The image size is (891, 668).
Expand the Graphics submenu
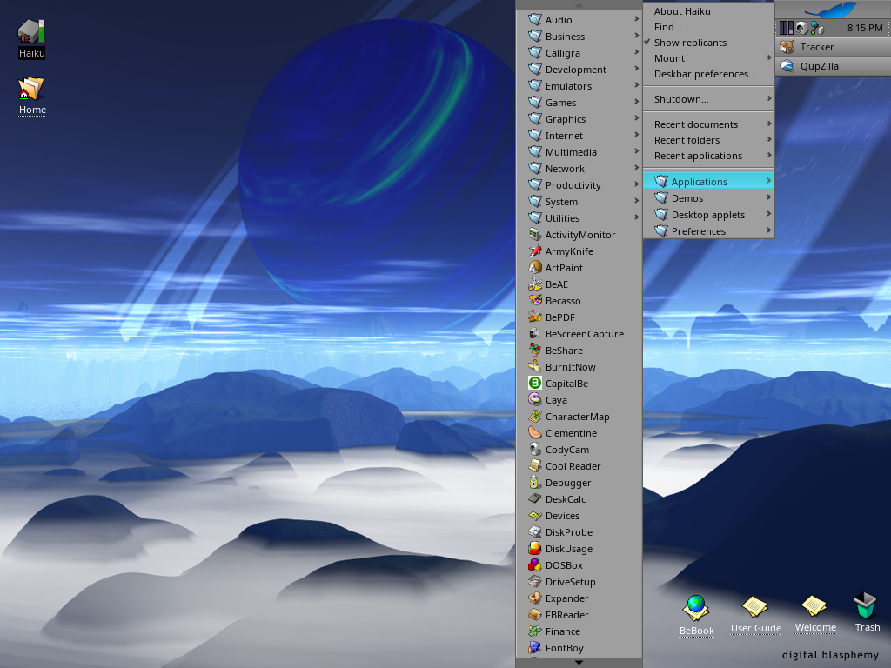579,118
